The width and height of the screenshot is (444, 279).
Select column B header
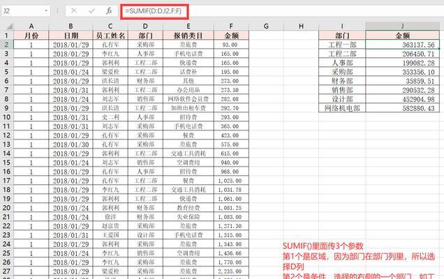click(71, 27)
